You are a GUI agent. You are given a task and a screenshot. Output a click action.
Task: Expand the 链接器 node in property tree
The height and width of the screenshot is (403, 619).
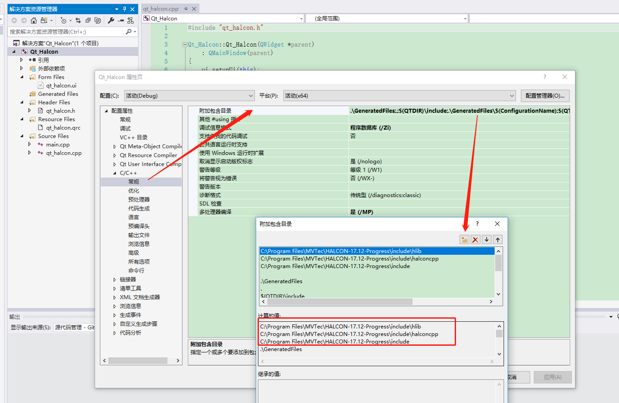tap(115, 280)
